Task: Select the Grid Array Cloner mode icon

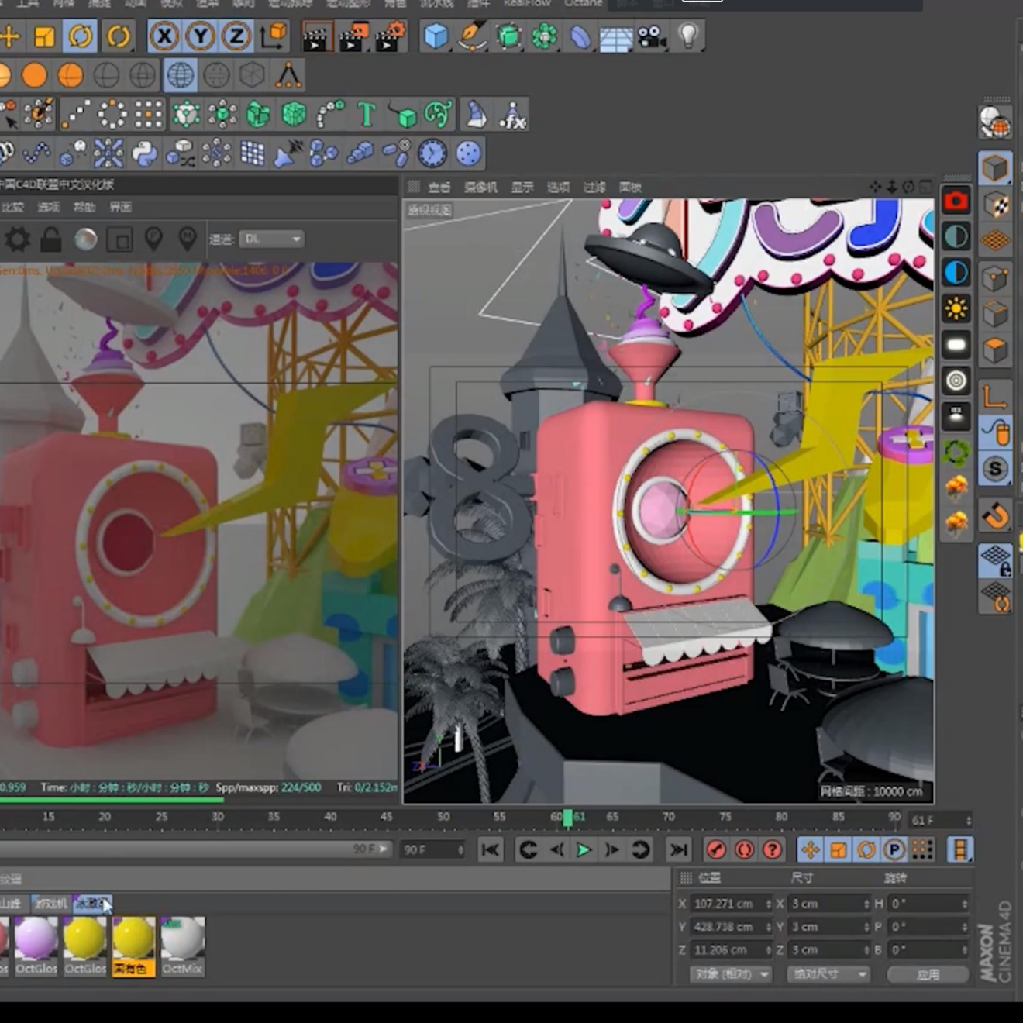Action: (148, 115)
